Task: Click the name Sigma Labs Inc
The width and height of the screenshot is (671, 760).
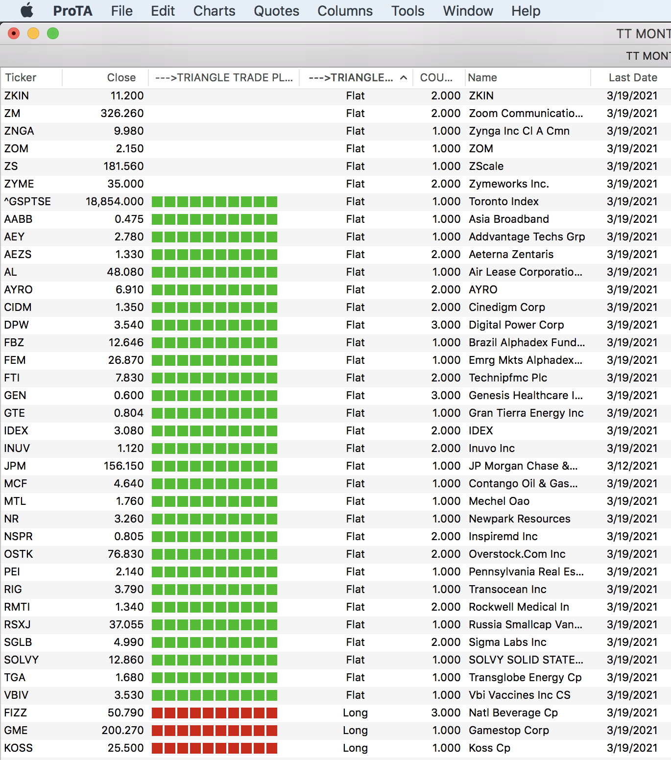Action: click(x=507, y=642)
